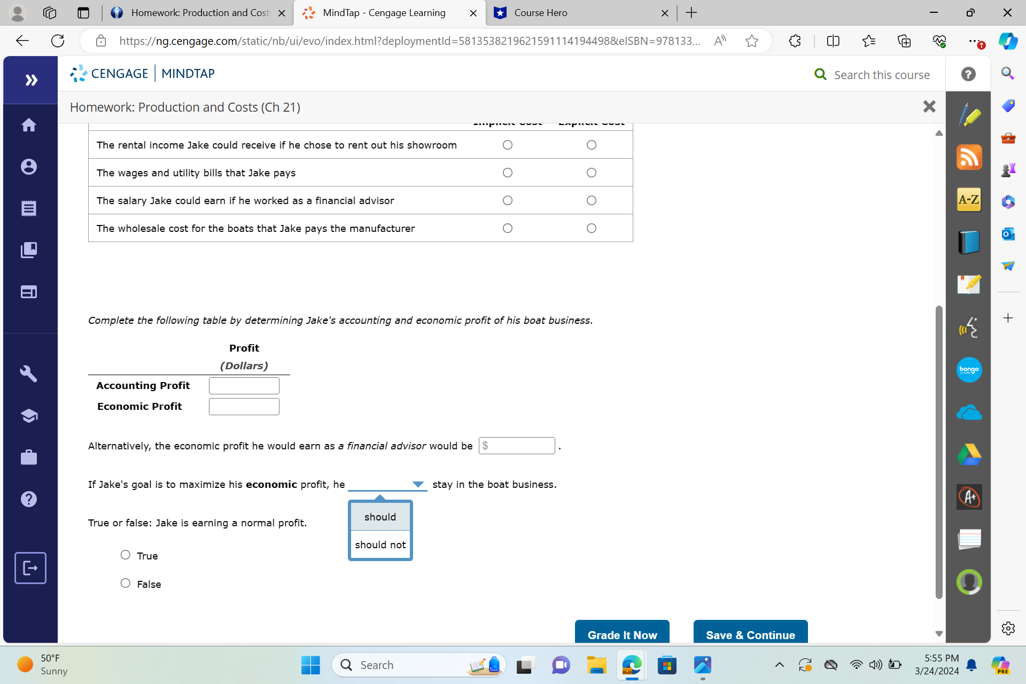This screenshot has width=1026, height=684.
Task: Mark wages and utility bills as Explicit Cost
Action: 591,172
